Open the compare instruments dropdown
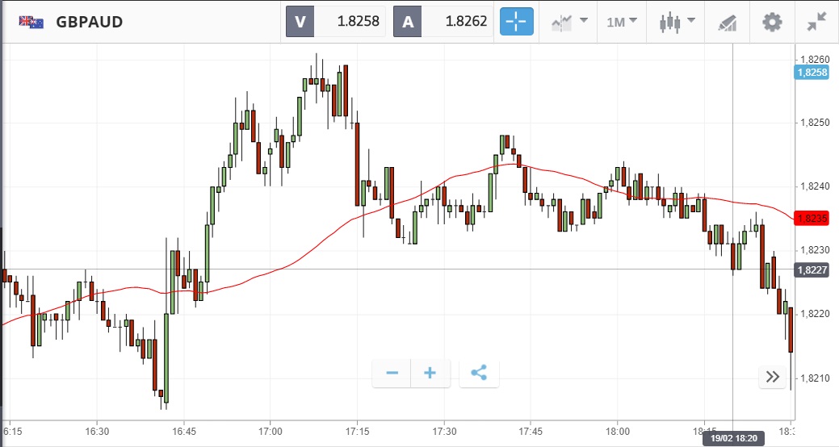This screenshot has width=839, height=447. click(x=569, y=21)
